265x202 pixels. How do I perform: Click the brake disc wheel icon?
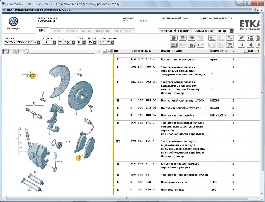coord(182,38)
